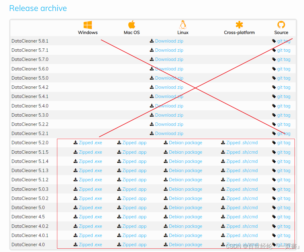The height and width of the screenshot is (252, 304).
Task: Open git tag link for DataCleaner 5.7.1
Action: pyautogui.click(x=284, y=50)
